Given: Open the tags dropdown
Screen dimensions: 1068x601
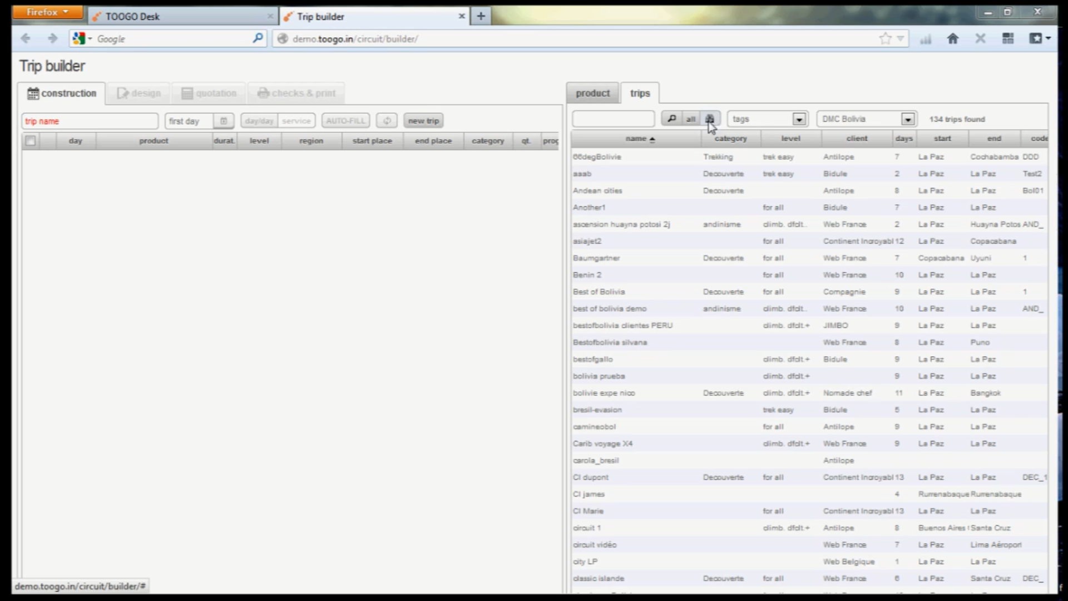Looking at the screenshot, I should [800, 119].
